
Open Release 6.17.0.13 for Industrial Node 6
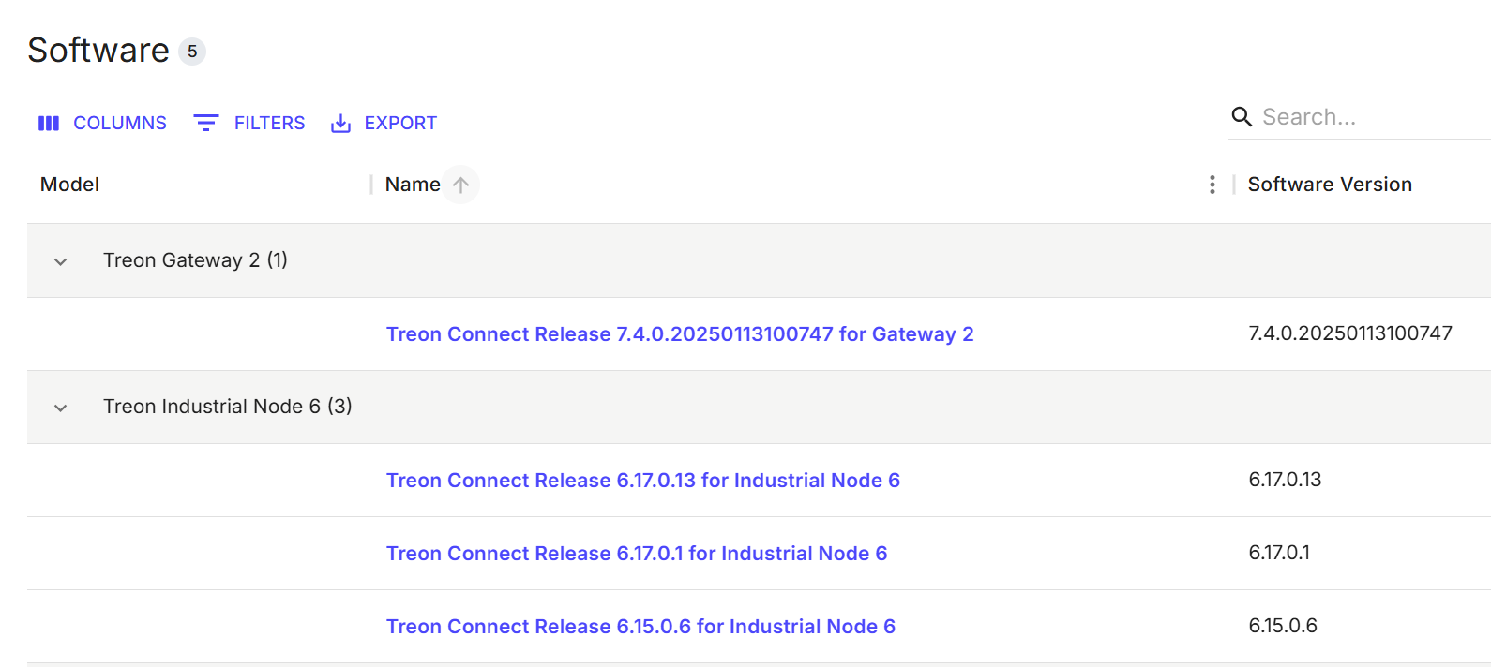click(x=643, y=481)
